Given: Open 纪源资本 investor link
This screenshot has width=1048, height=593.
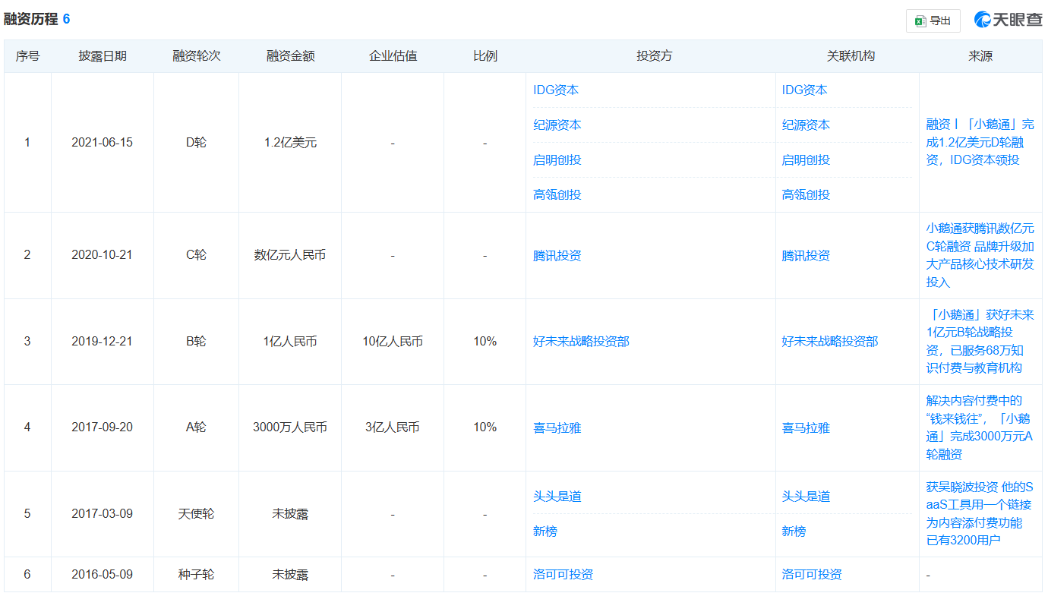Looking at the screenshot, I should pyautogui.click(x=557, y=125).
